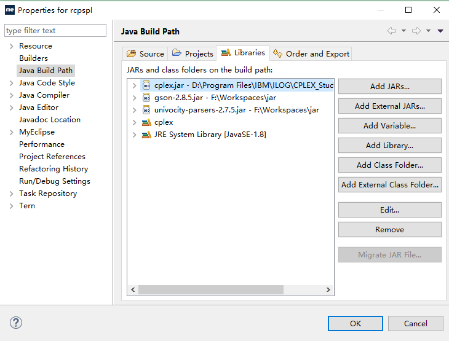449x341 pixels.
Task: Open the Order and Export tab
Action: point(311,53)
